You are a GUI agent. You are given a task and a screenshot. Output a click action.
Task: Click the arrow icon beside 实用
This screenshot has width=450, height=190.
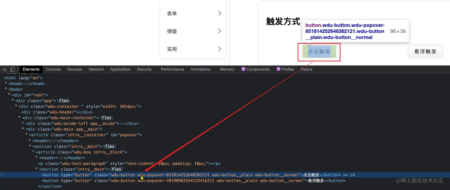[x=219, y=49]
